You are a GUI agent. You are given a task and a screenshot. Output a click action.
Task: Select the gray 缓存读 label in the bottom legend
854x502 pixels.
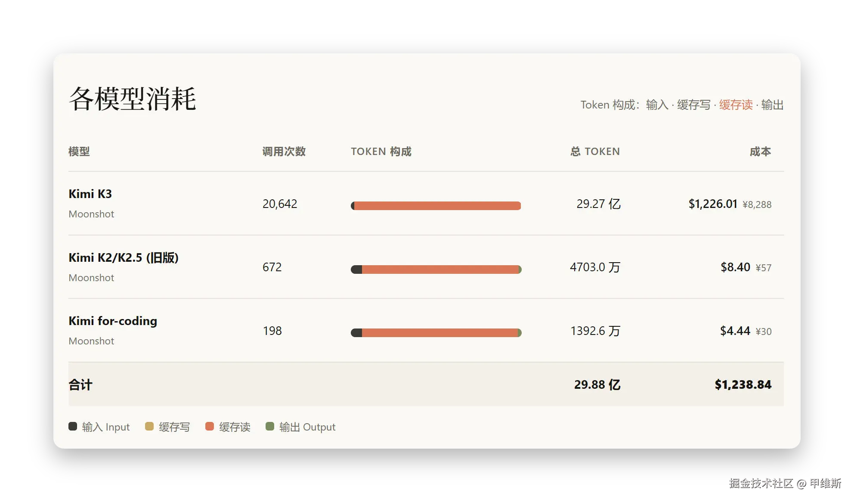point(235,427)
